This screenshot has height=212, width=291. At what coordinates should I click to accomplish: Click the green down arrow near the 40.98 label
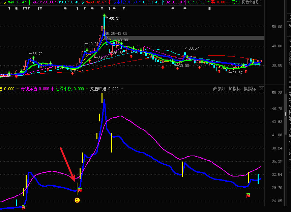(87, 50)
